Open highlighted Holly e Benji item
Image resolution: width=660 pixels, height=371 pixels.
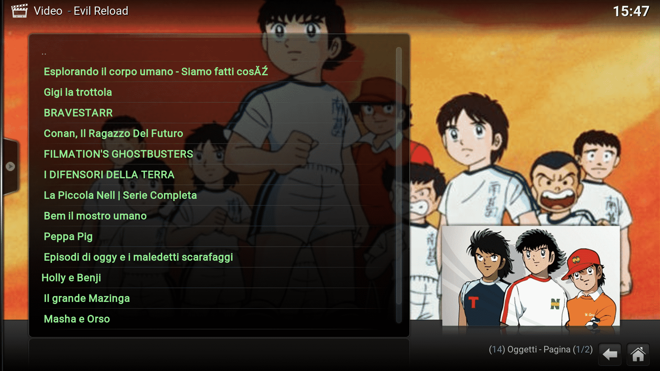(213, 278)
